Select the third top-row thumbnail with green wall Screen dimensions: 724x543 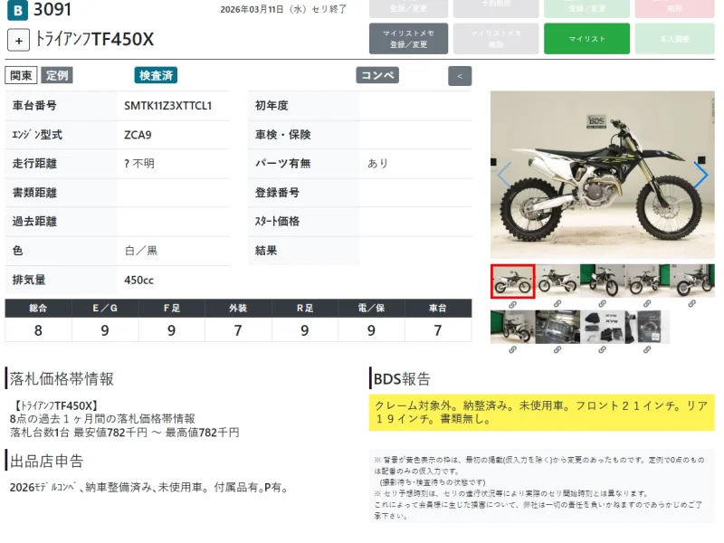pyautogui.click(x=602, y=281)
